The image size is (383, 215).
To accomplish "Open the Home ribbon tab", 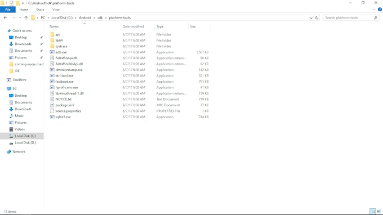I will (24, 10).
